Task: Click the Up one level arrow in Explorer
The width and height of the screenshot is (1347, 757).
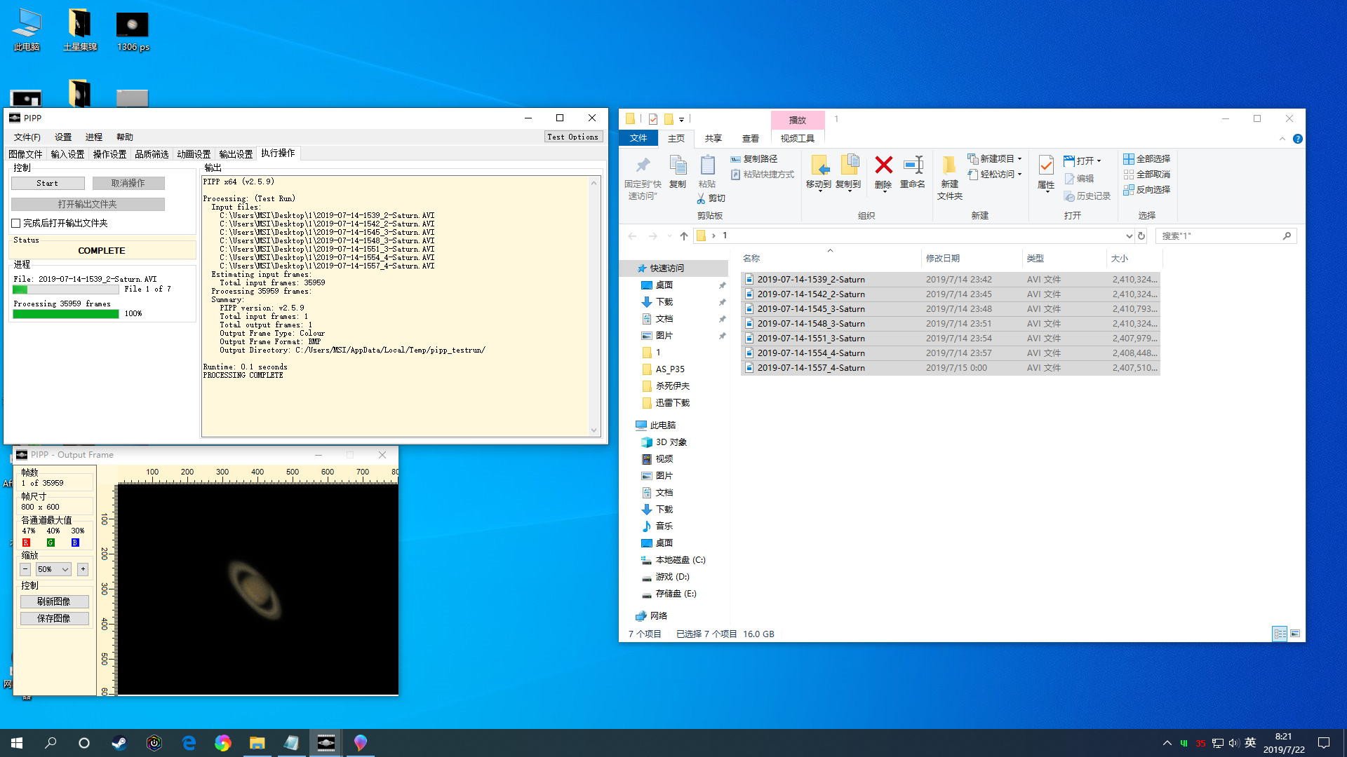Action: 684,236
